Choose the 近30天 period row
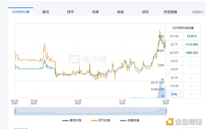The height and width of the screenshot is (129, 206). pyautogui.click(x=183, y=53)
